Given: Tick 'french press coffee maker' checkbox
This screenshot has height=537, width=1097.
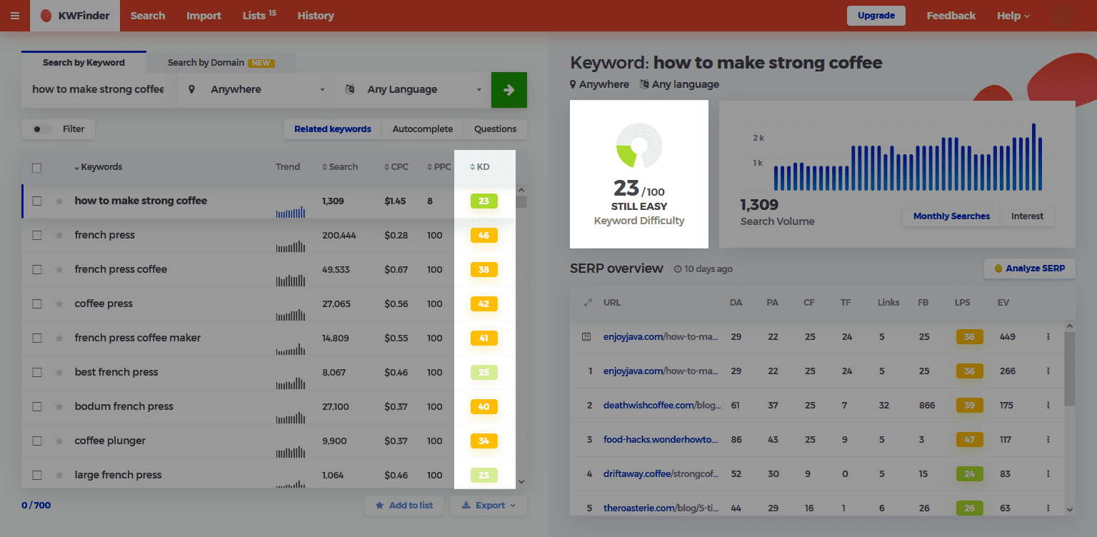Looking at the screenshot, I should (37, 338).
